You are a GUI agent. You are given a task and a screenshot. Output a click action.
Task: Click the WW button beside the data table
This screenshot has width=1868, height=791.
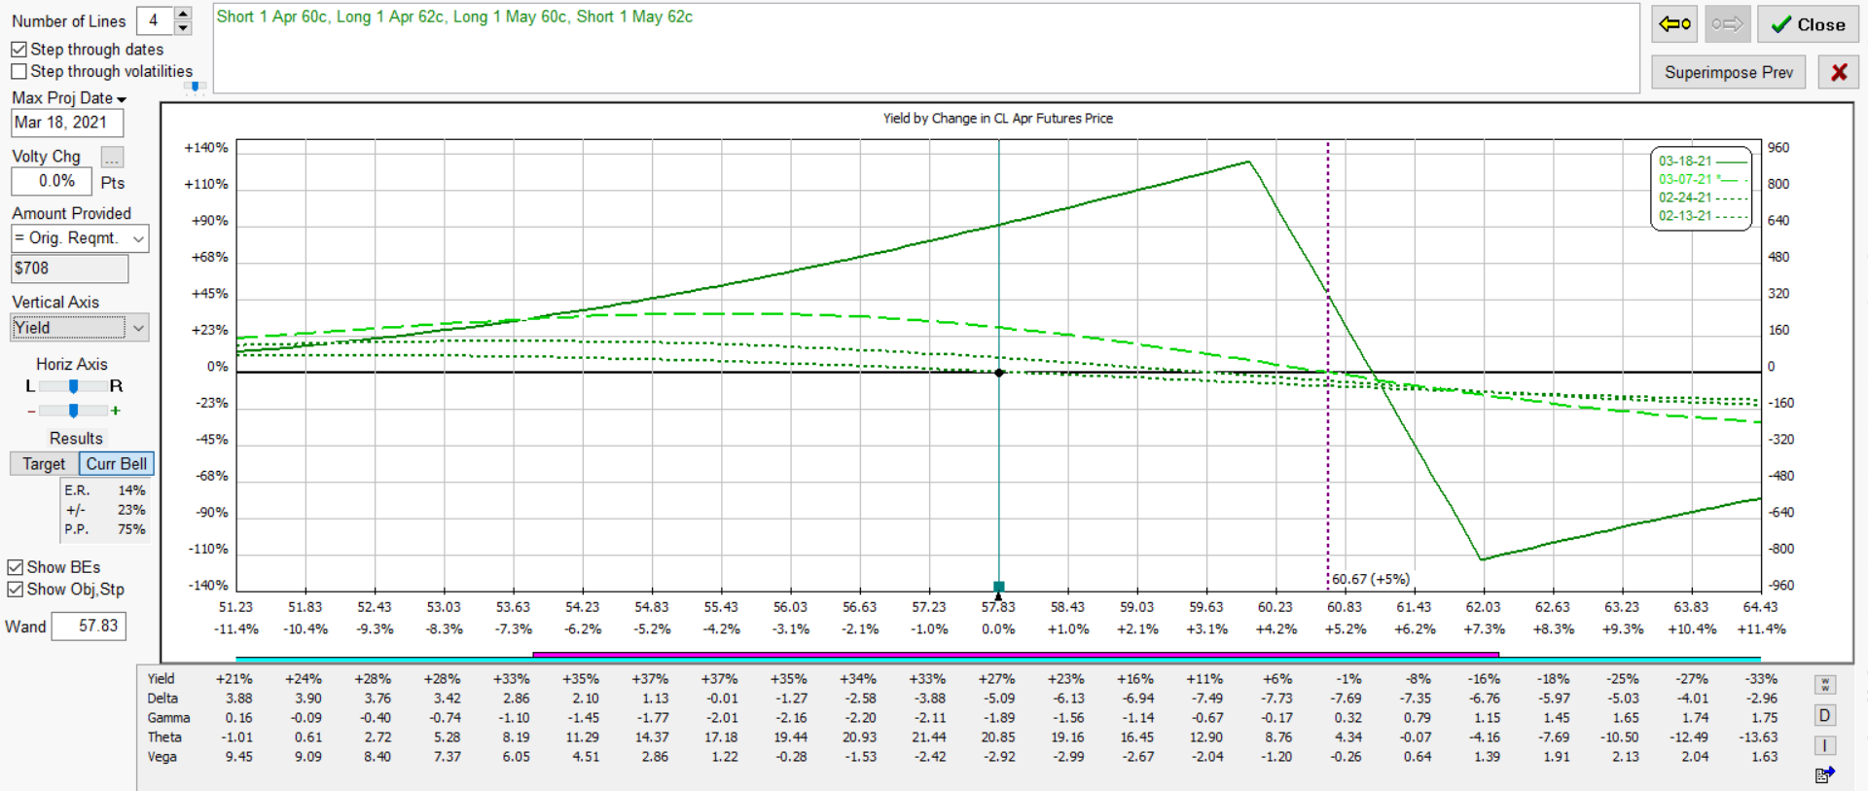point(1825,685)
